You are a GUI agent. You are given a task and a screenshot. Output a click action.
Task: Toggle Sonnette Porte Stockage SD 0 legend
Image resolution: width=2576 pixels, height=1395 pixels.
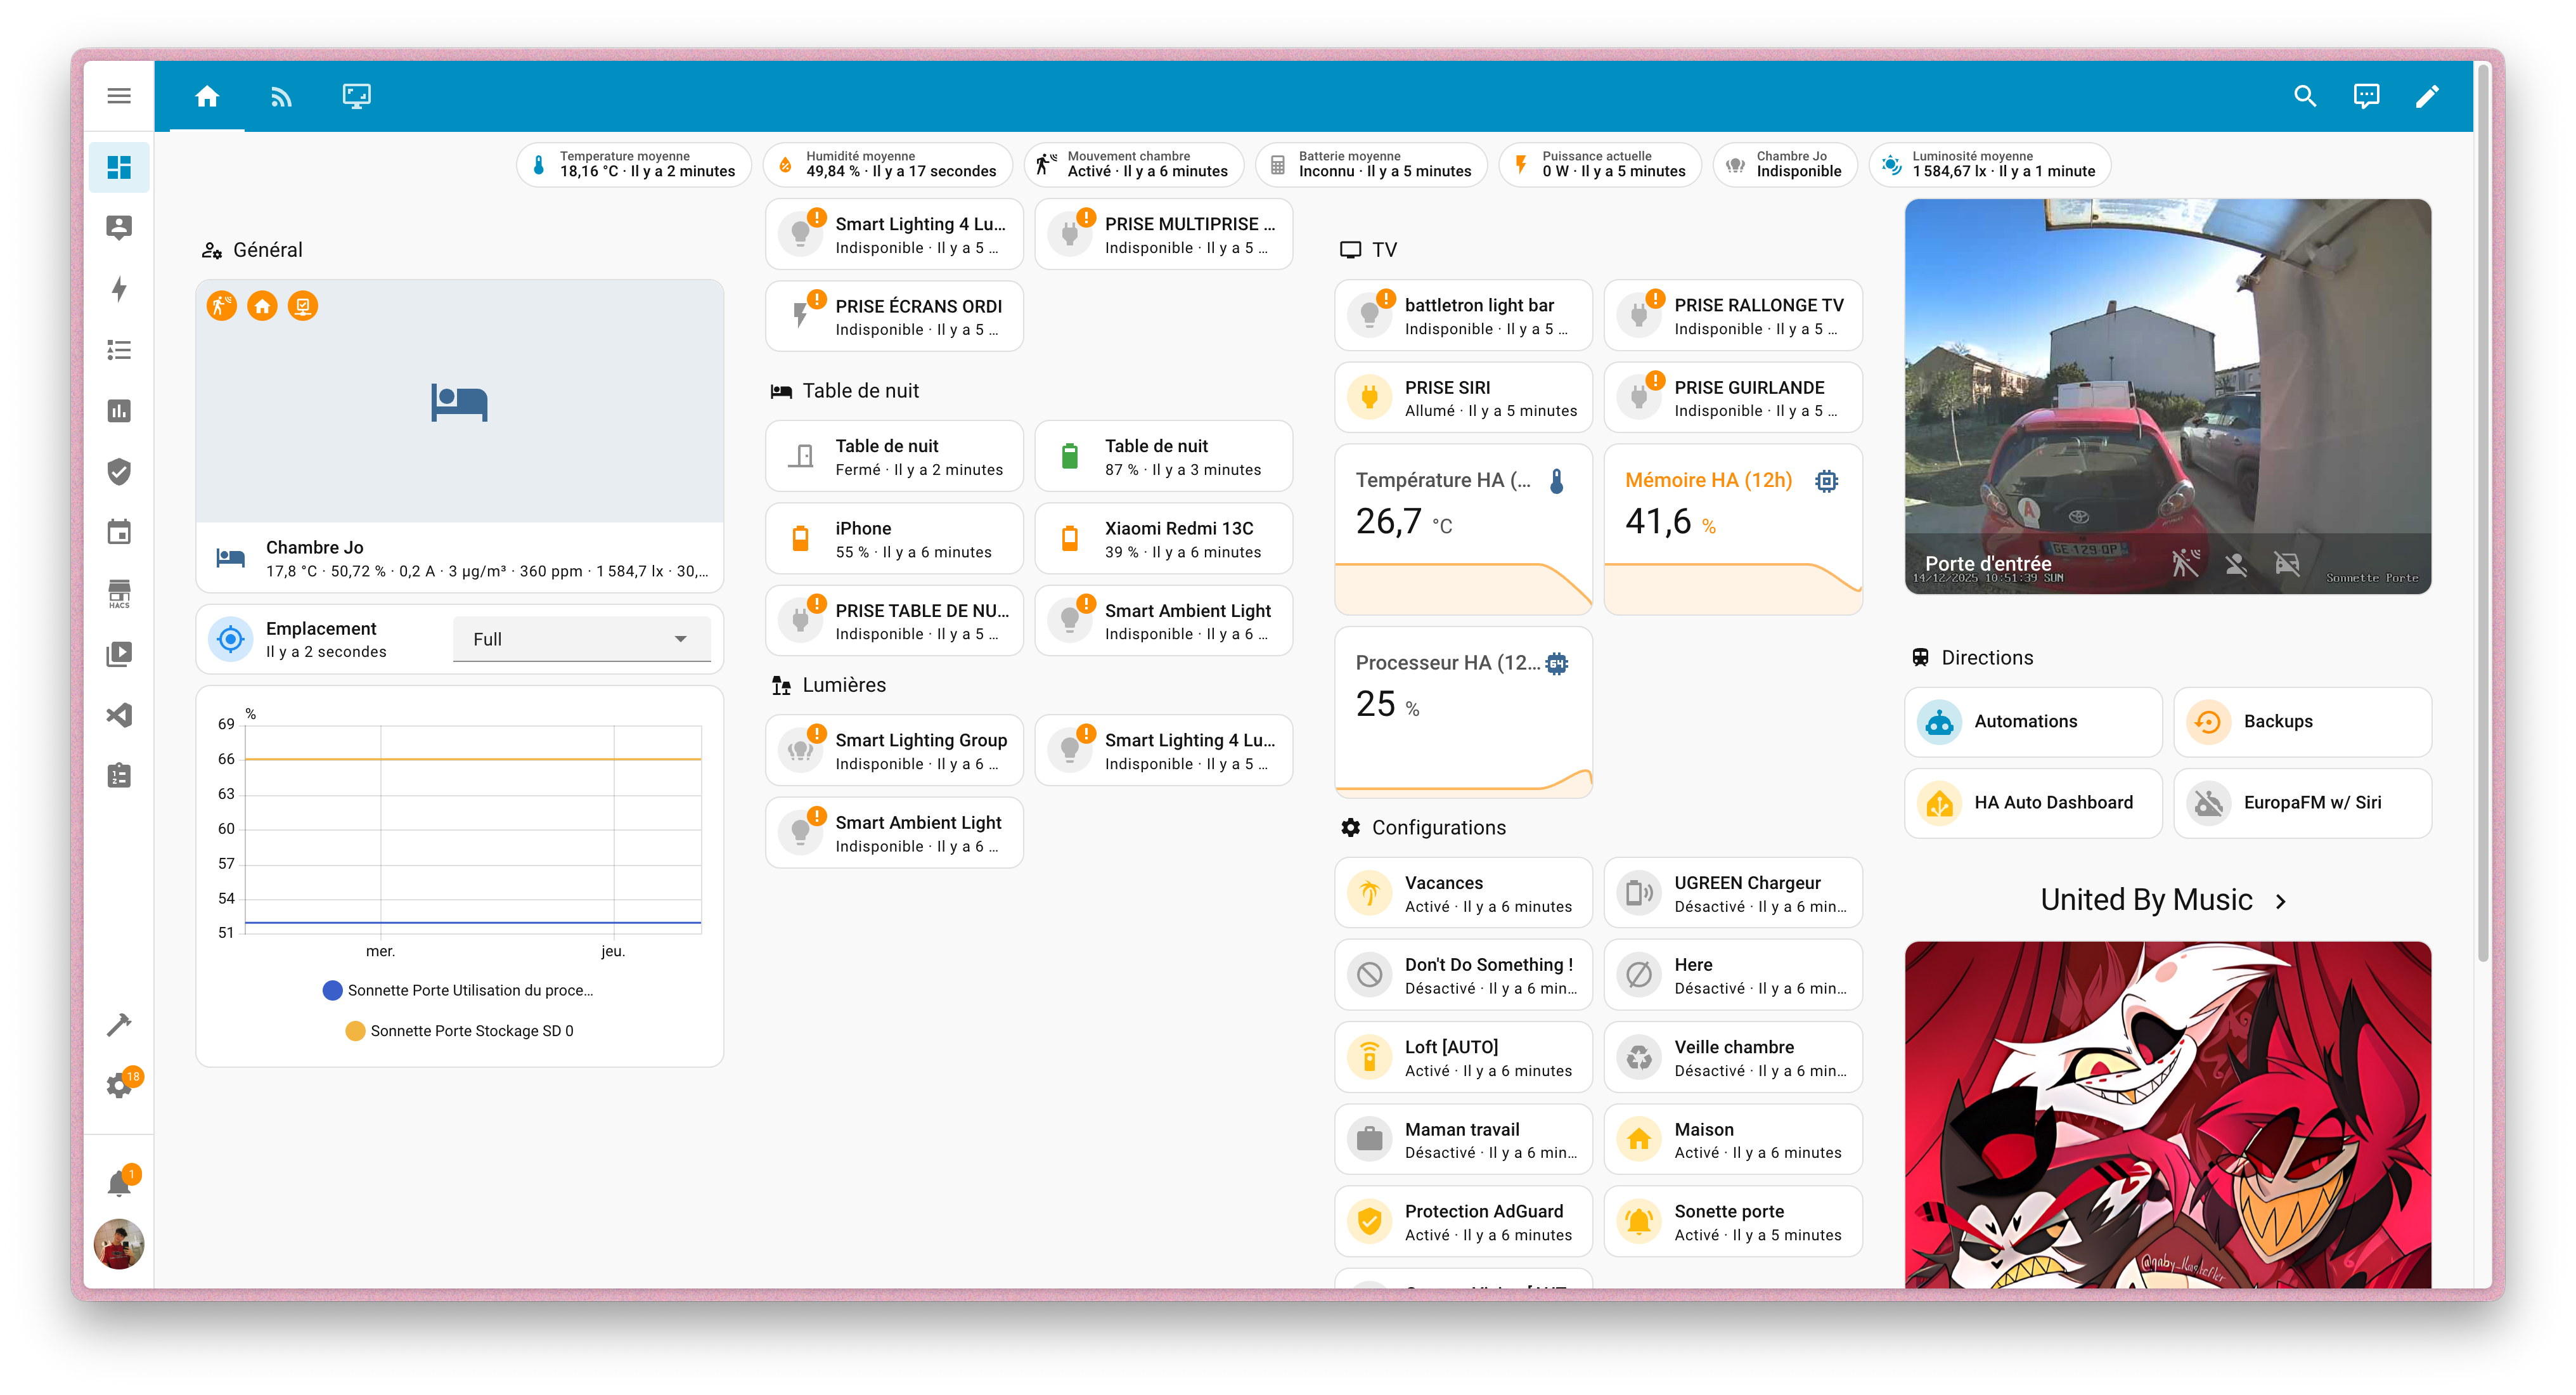coord(459,1031)
